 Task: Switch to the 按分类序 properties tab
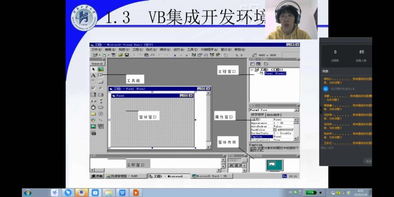point(274,115)
